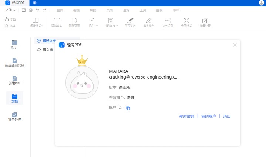Click the insert page icon

tap(92, 20)
